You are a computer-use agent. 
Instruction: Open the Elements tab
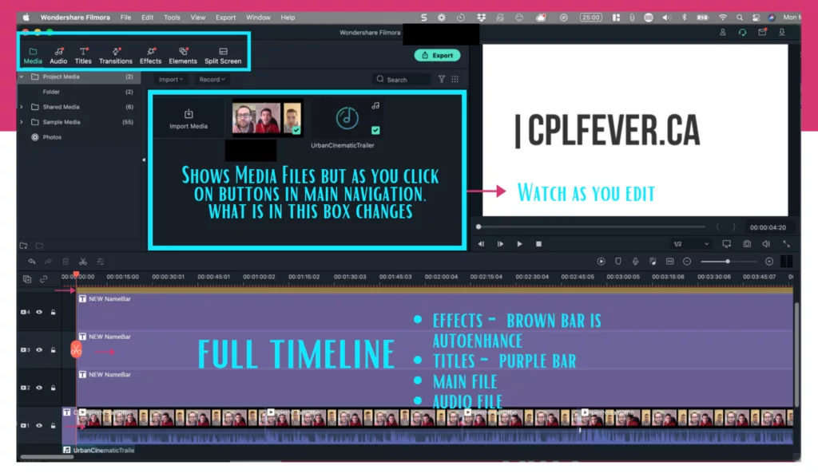183,56
